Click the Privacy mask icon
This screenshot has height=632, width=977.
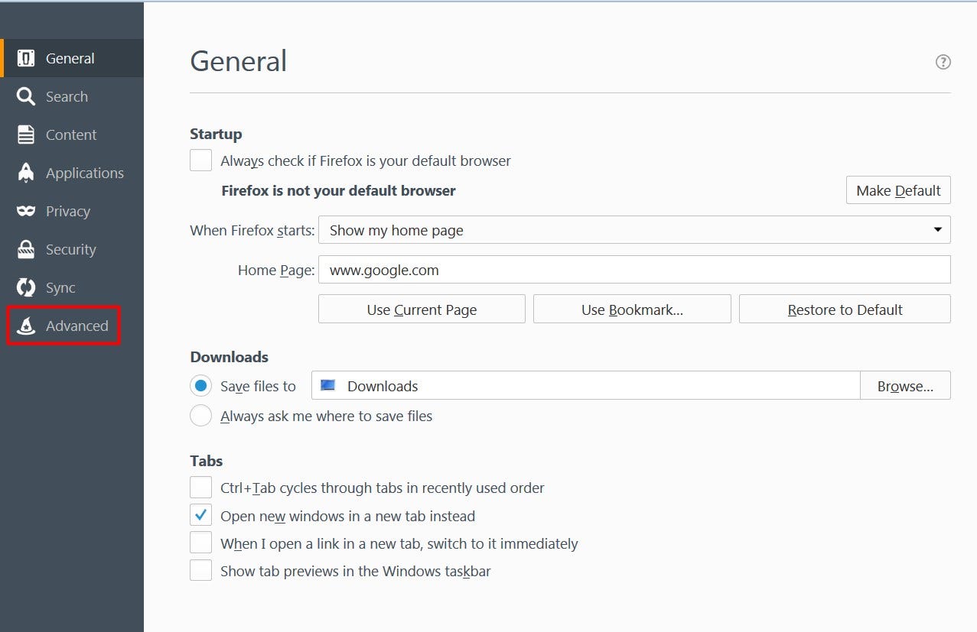(x=26, y=211)
